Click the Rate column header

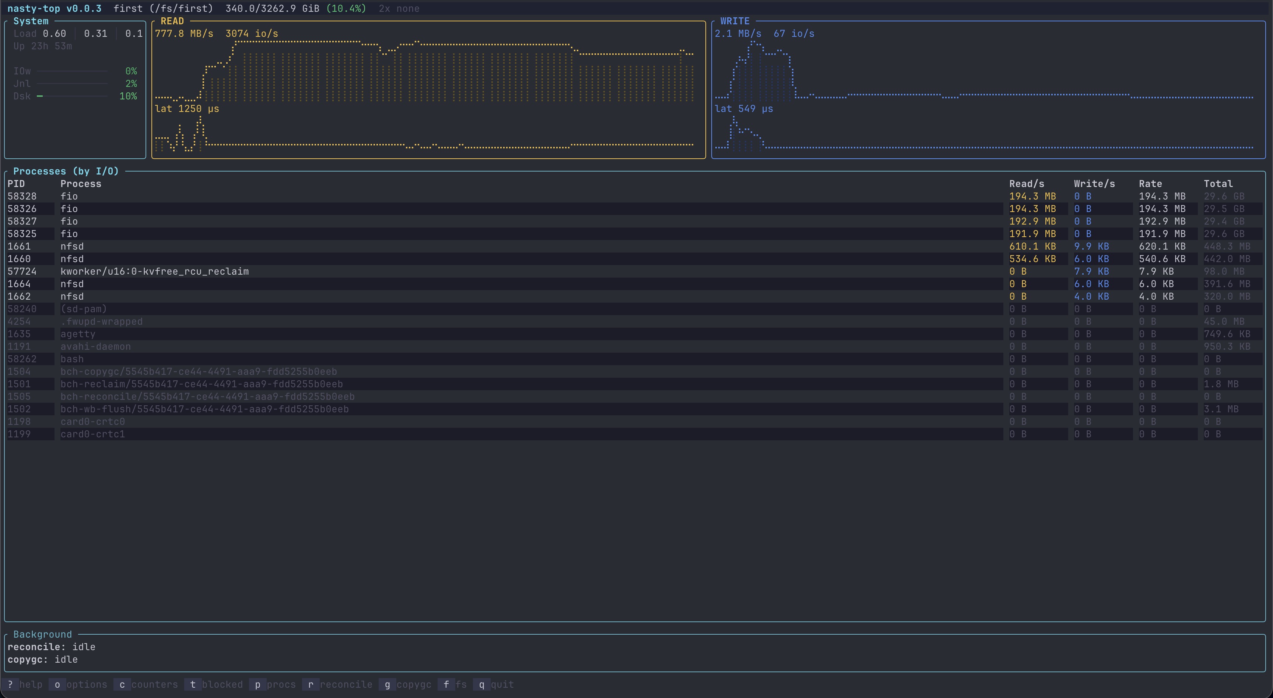point(1150,184)
